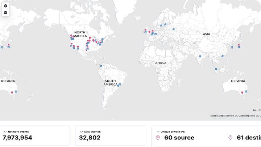
Task: Open the OpenMapTiles attribution link
Action: pyautogui.click(x=247, y=116)
